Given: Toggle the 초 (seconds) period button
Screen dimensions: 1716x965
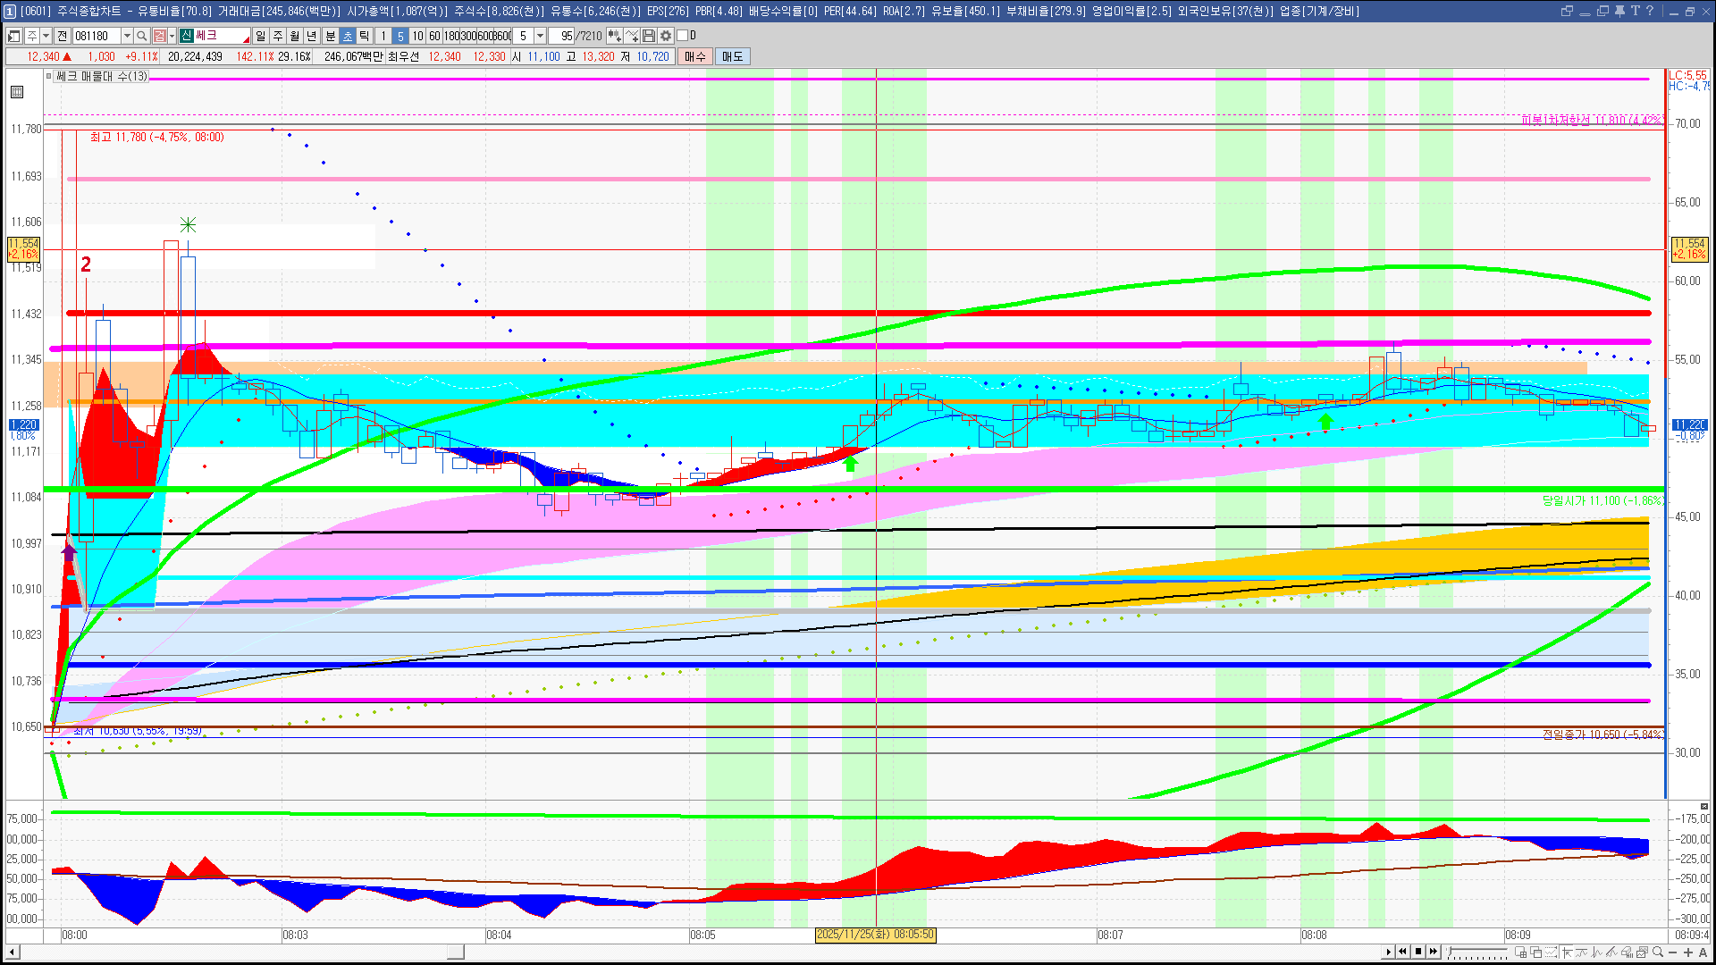Looking at the screenshot, I should click(x=348, y=36).
